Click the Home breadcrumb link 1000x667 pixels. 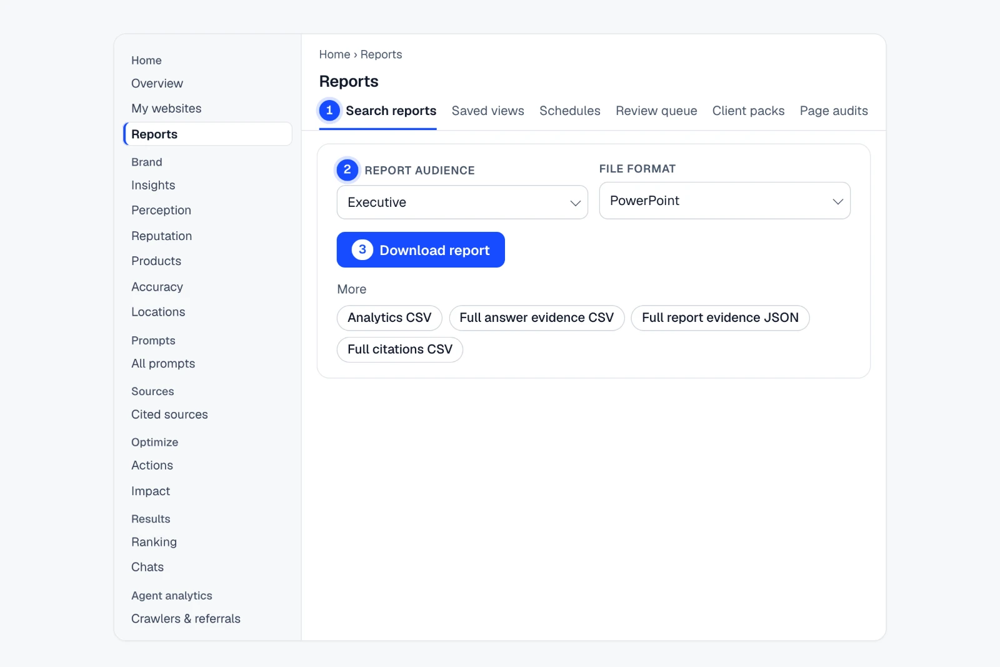(x=334, y=54)
